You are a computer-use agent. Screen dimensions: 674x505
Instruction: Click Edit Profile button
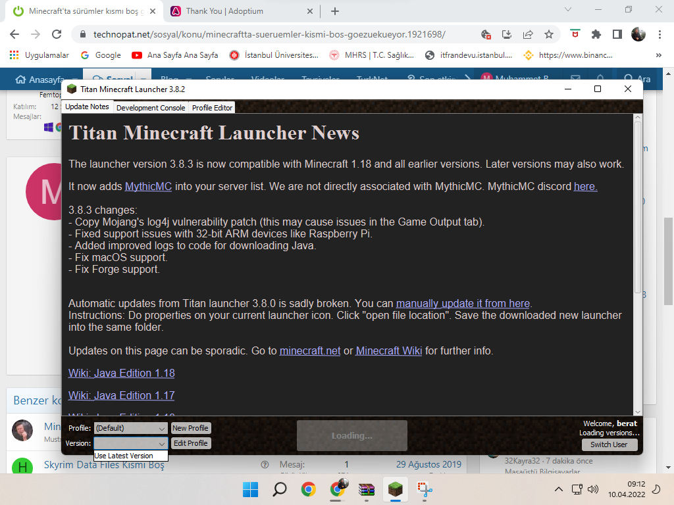tap(190, 443)
